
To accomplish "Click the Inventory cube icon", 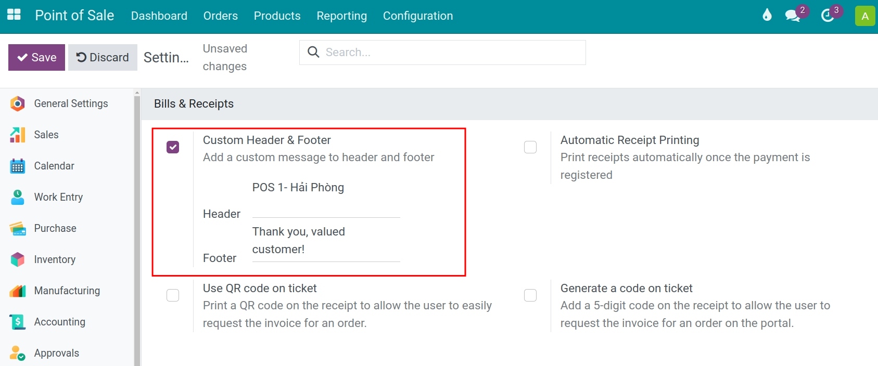I will pyautogui.click(x=18, y=259).
